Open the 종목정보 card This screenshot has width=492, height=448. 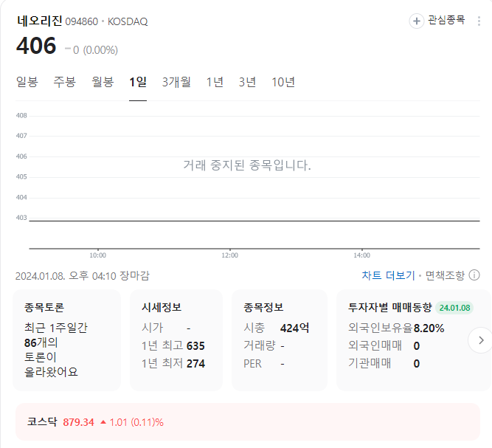[280, 340]
